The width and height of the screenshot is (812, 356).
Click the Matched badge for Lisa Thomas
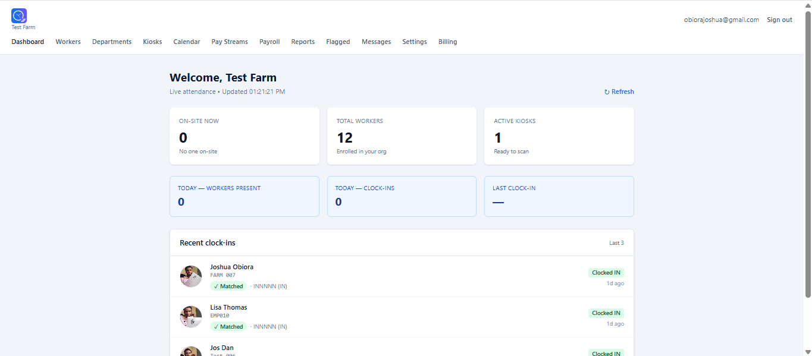click(228, 326)
